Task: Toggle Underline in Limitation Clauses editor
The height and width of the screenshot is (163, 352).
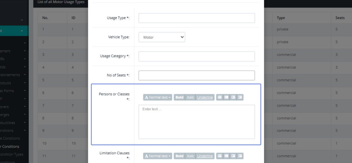Action: click(205, 156)
